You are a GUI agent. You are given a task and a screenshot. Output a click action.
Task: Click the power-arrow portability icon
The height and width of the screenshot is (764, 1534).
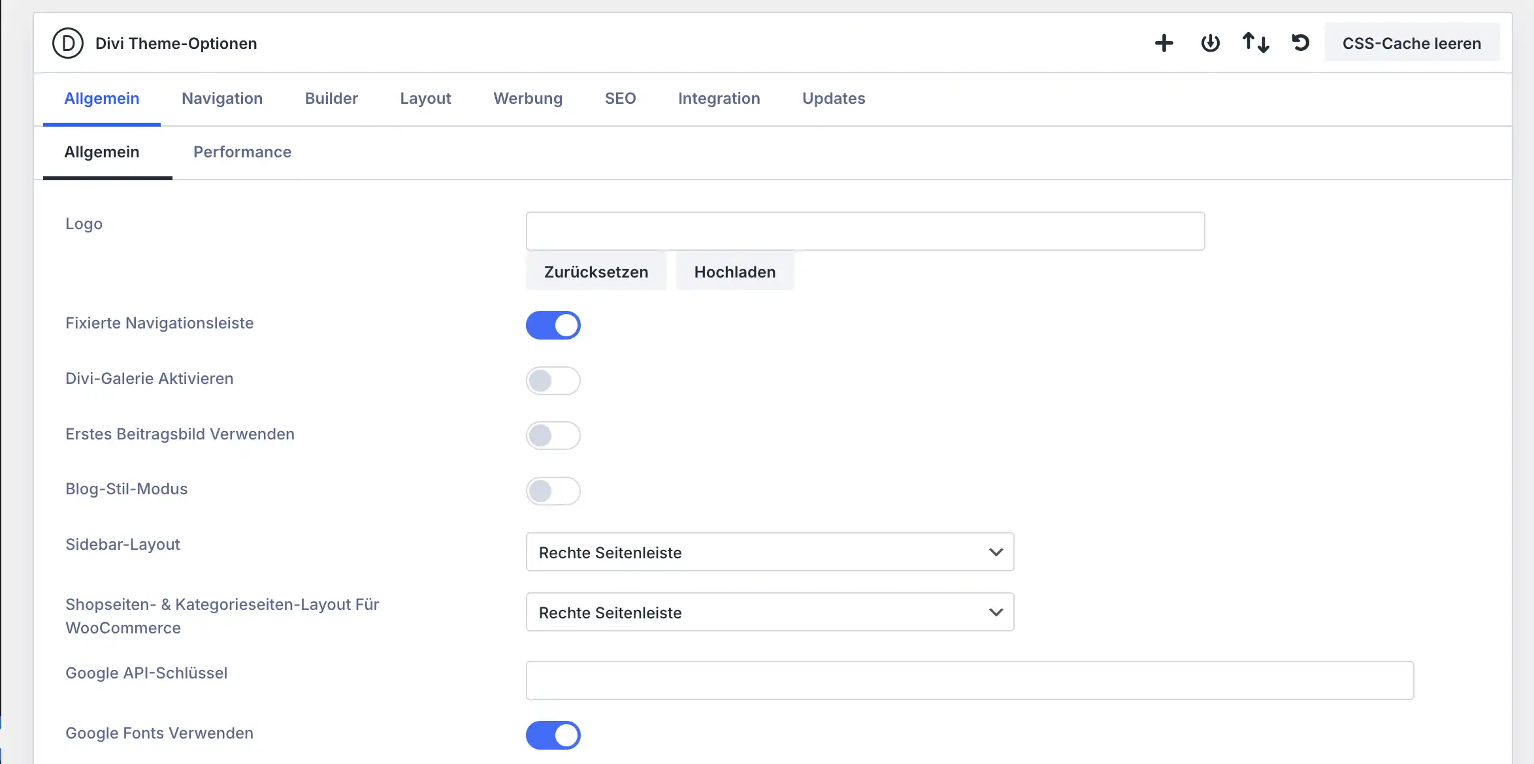click(x=1210, y=43)
